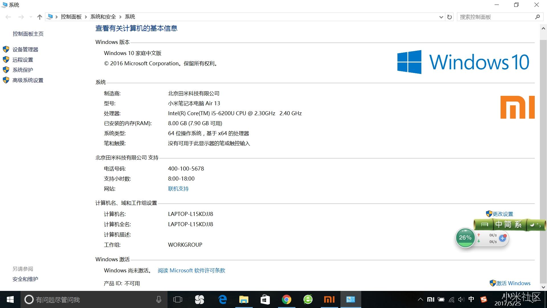Open pinwheel app icon on taskbar

(x=199, y=299)
